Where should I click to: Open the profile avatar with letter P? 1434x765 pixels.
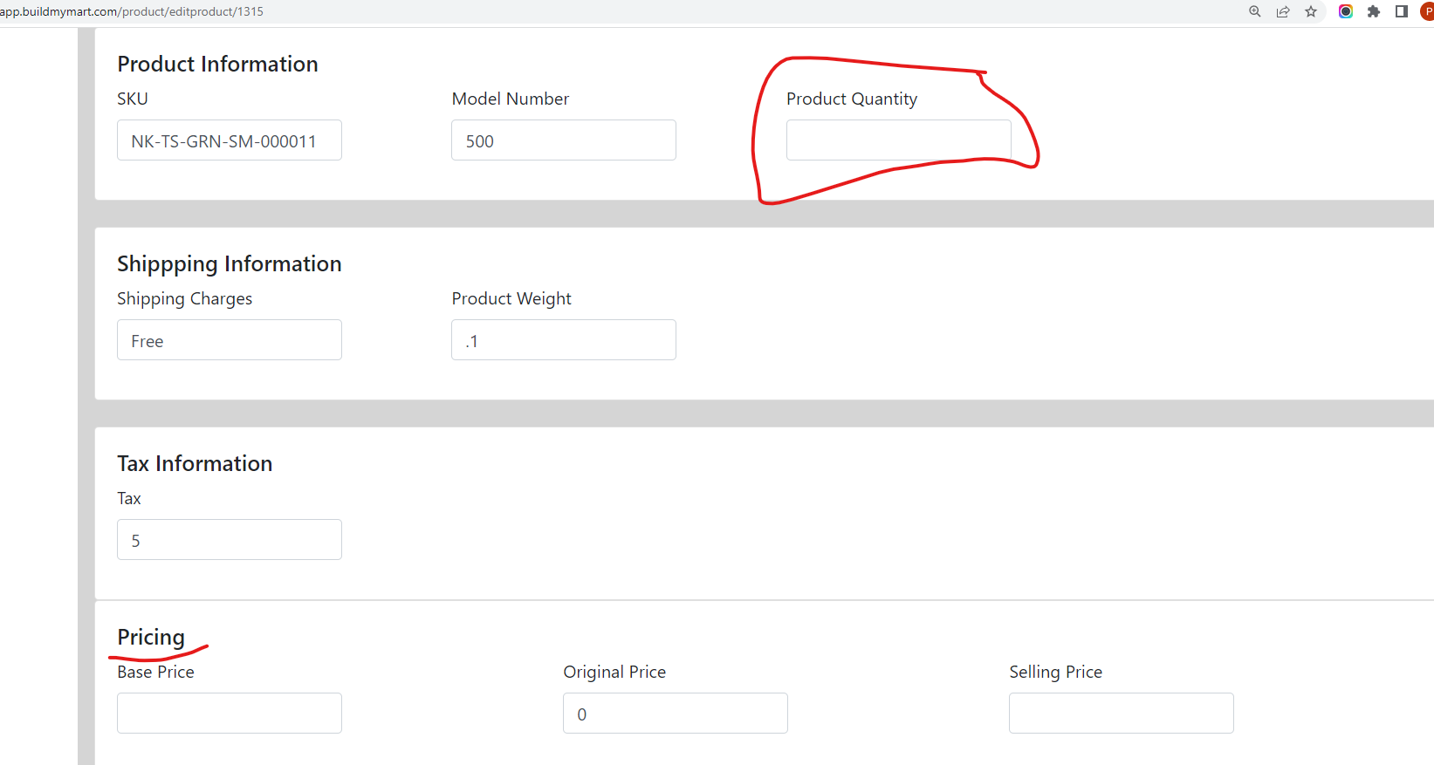coord(1427,11)
